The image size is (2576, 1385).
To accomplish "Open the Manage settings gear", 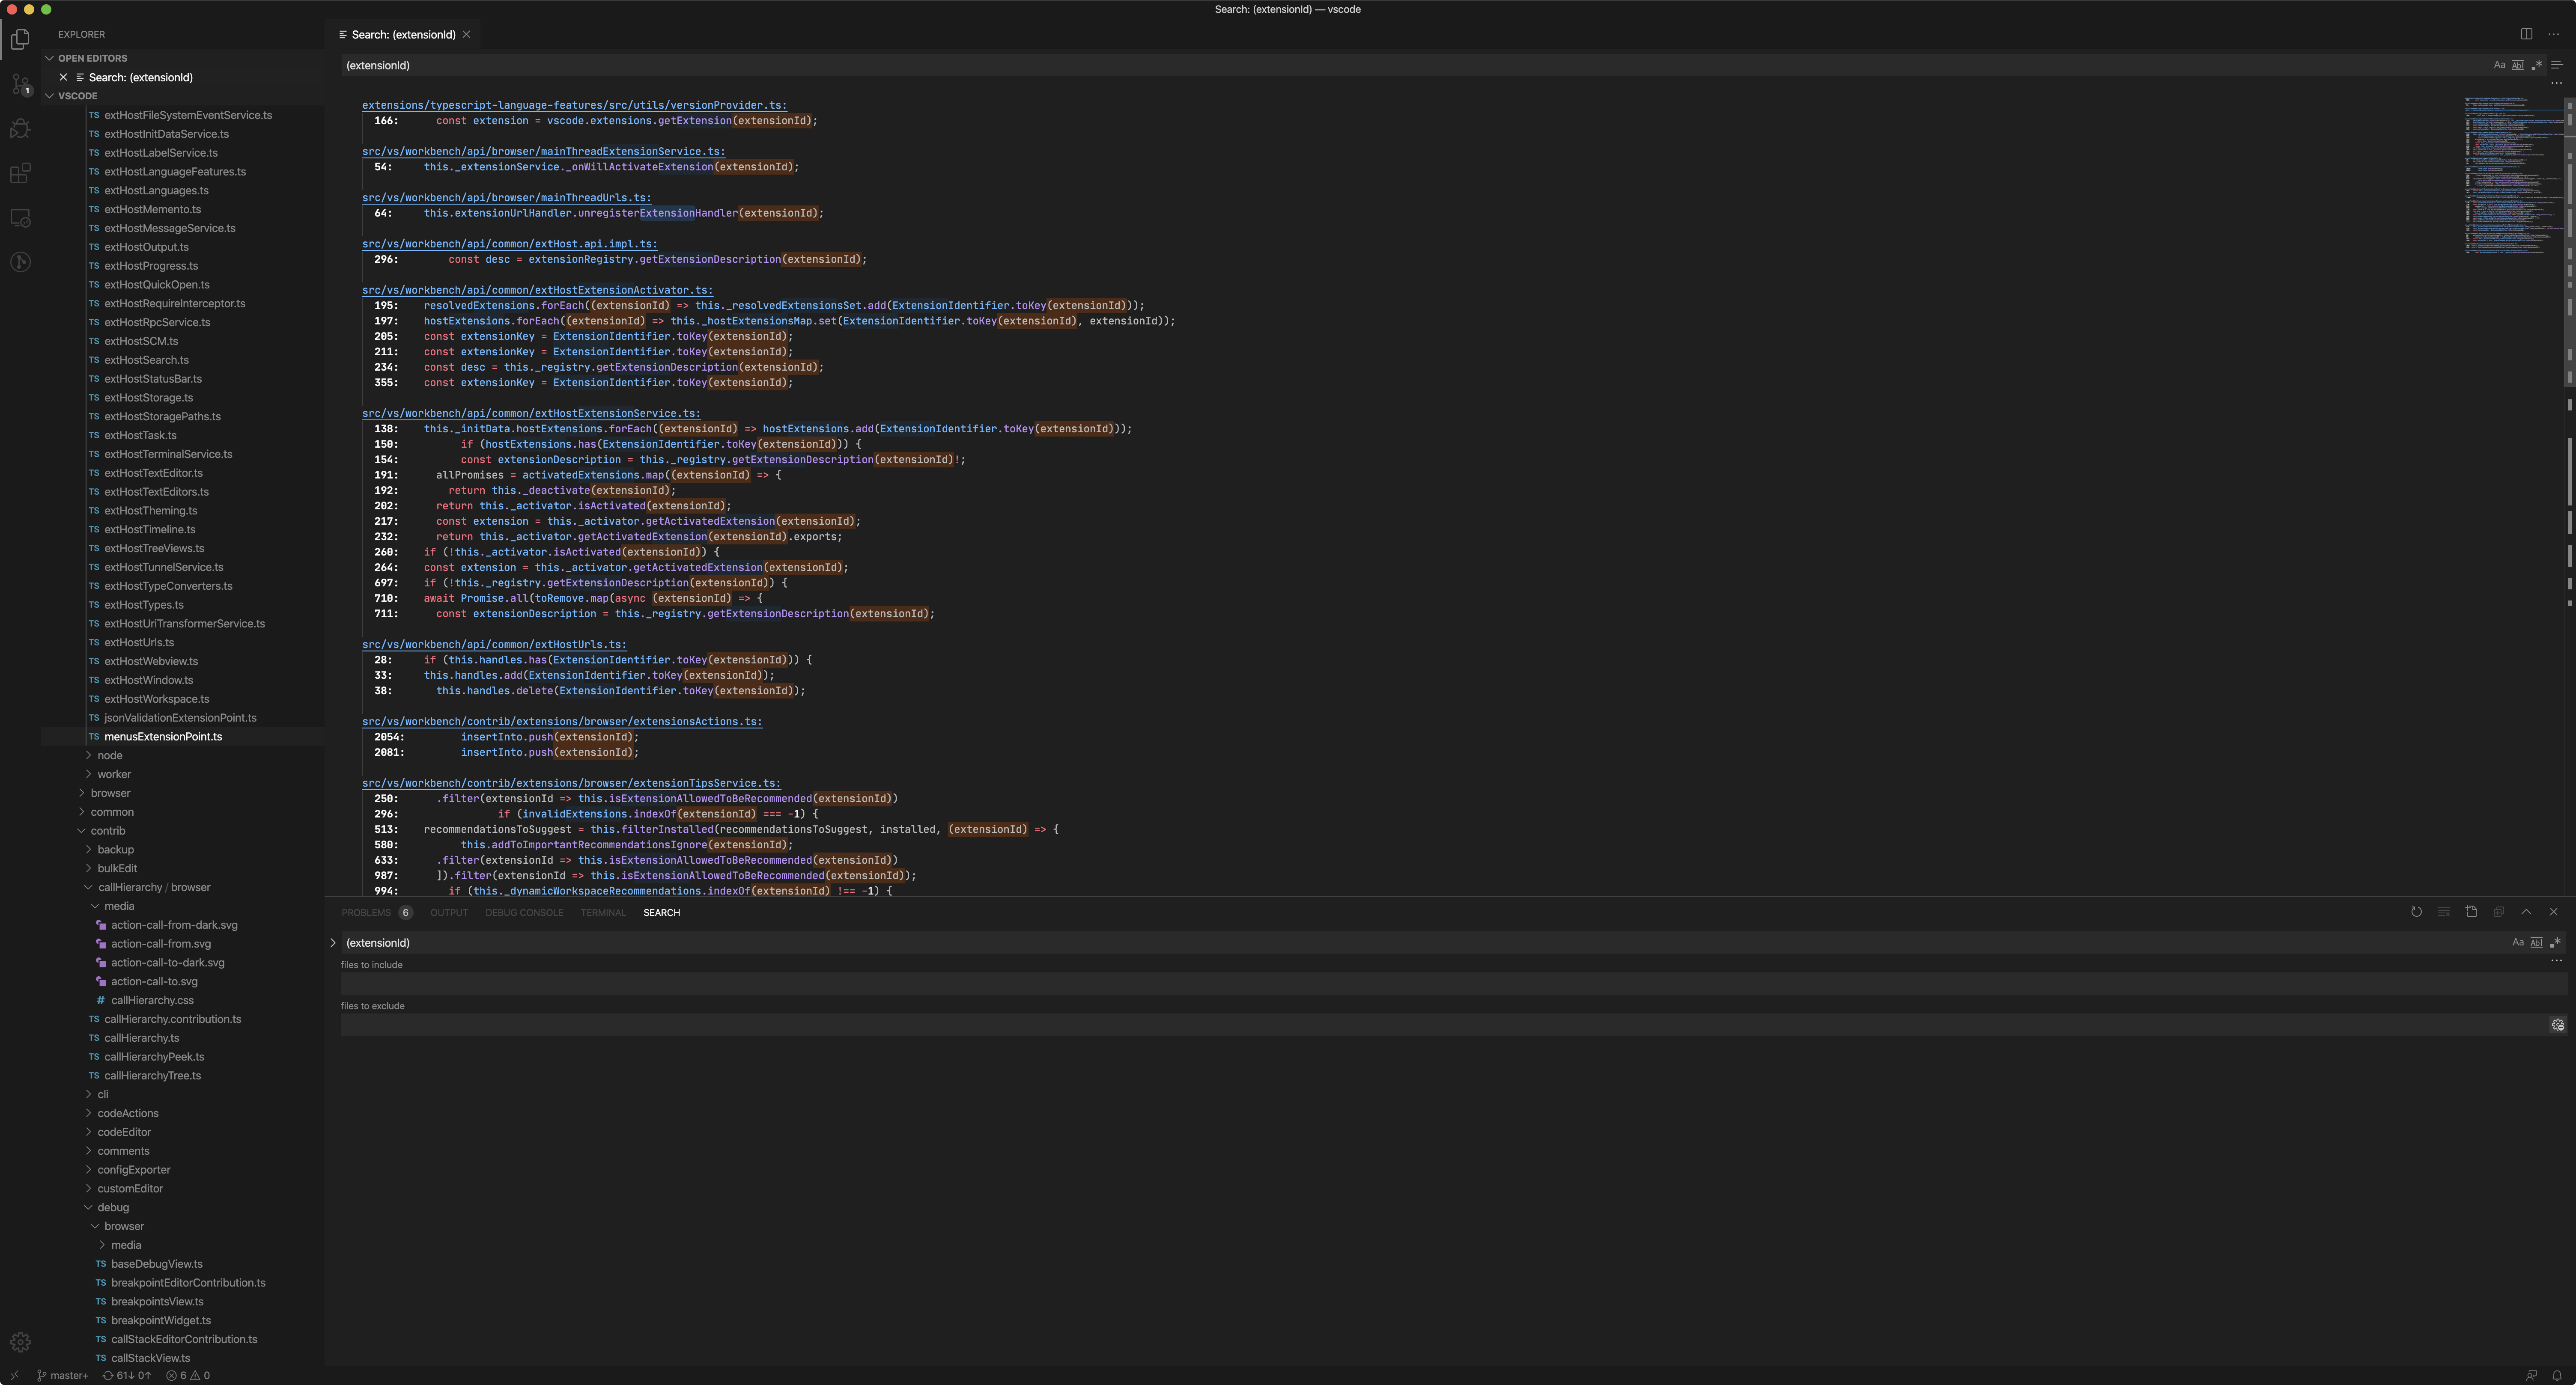I will 20,1342.
